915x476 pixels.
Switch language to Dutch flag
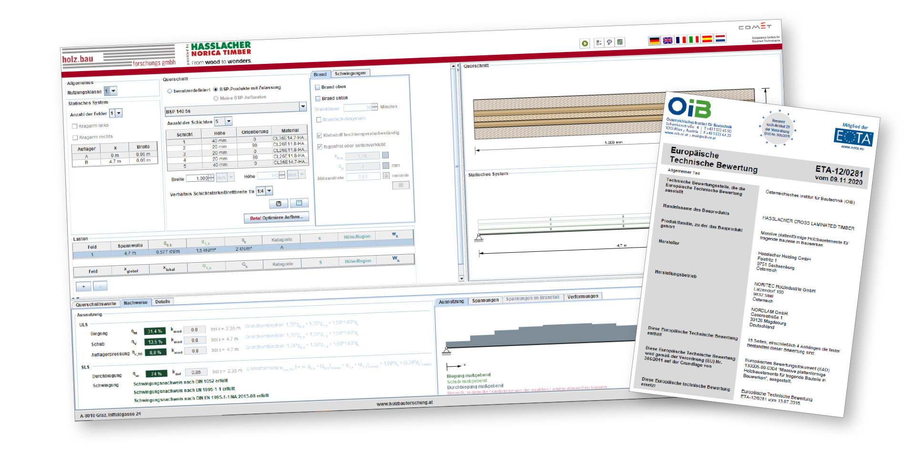coord(720,38)
